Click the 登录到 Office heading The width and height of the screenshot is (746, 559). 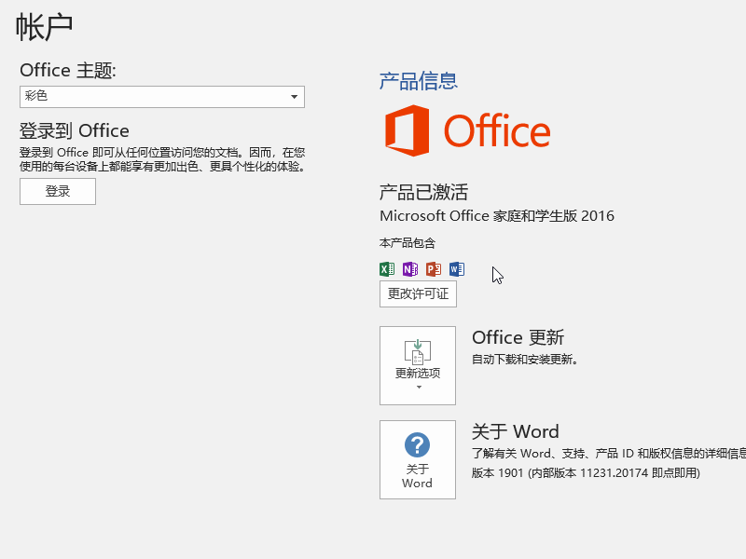point(75,130)
